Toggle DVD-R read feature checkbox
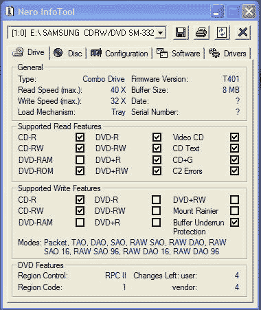261x310 pixels. (157, 137)
